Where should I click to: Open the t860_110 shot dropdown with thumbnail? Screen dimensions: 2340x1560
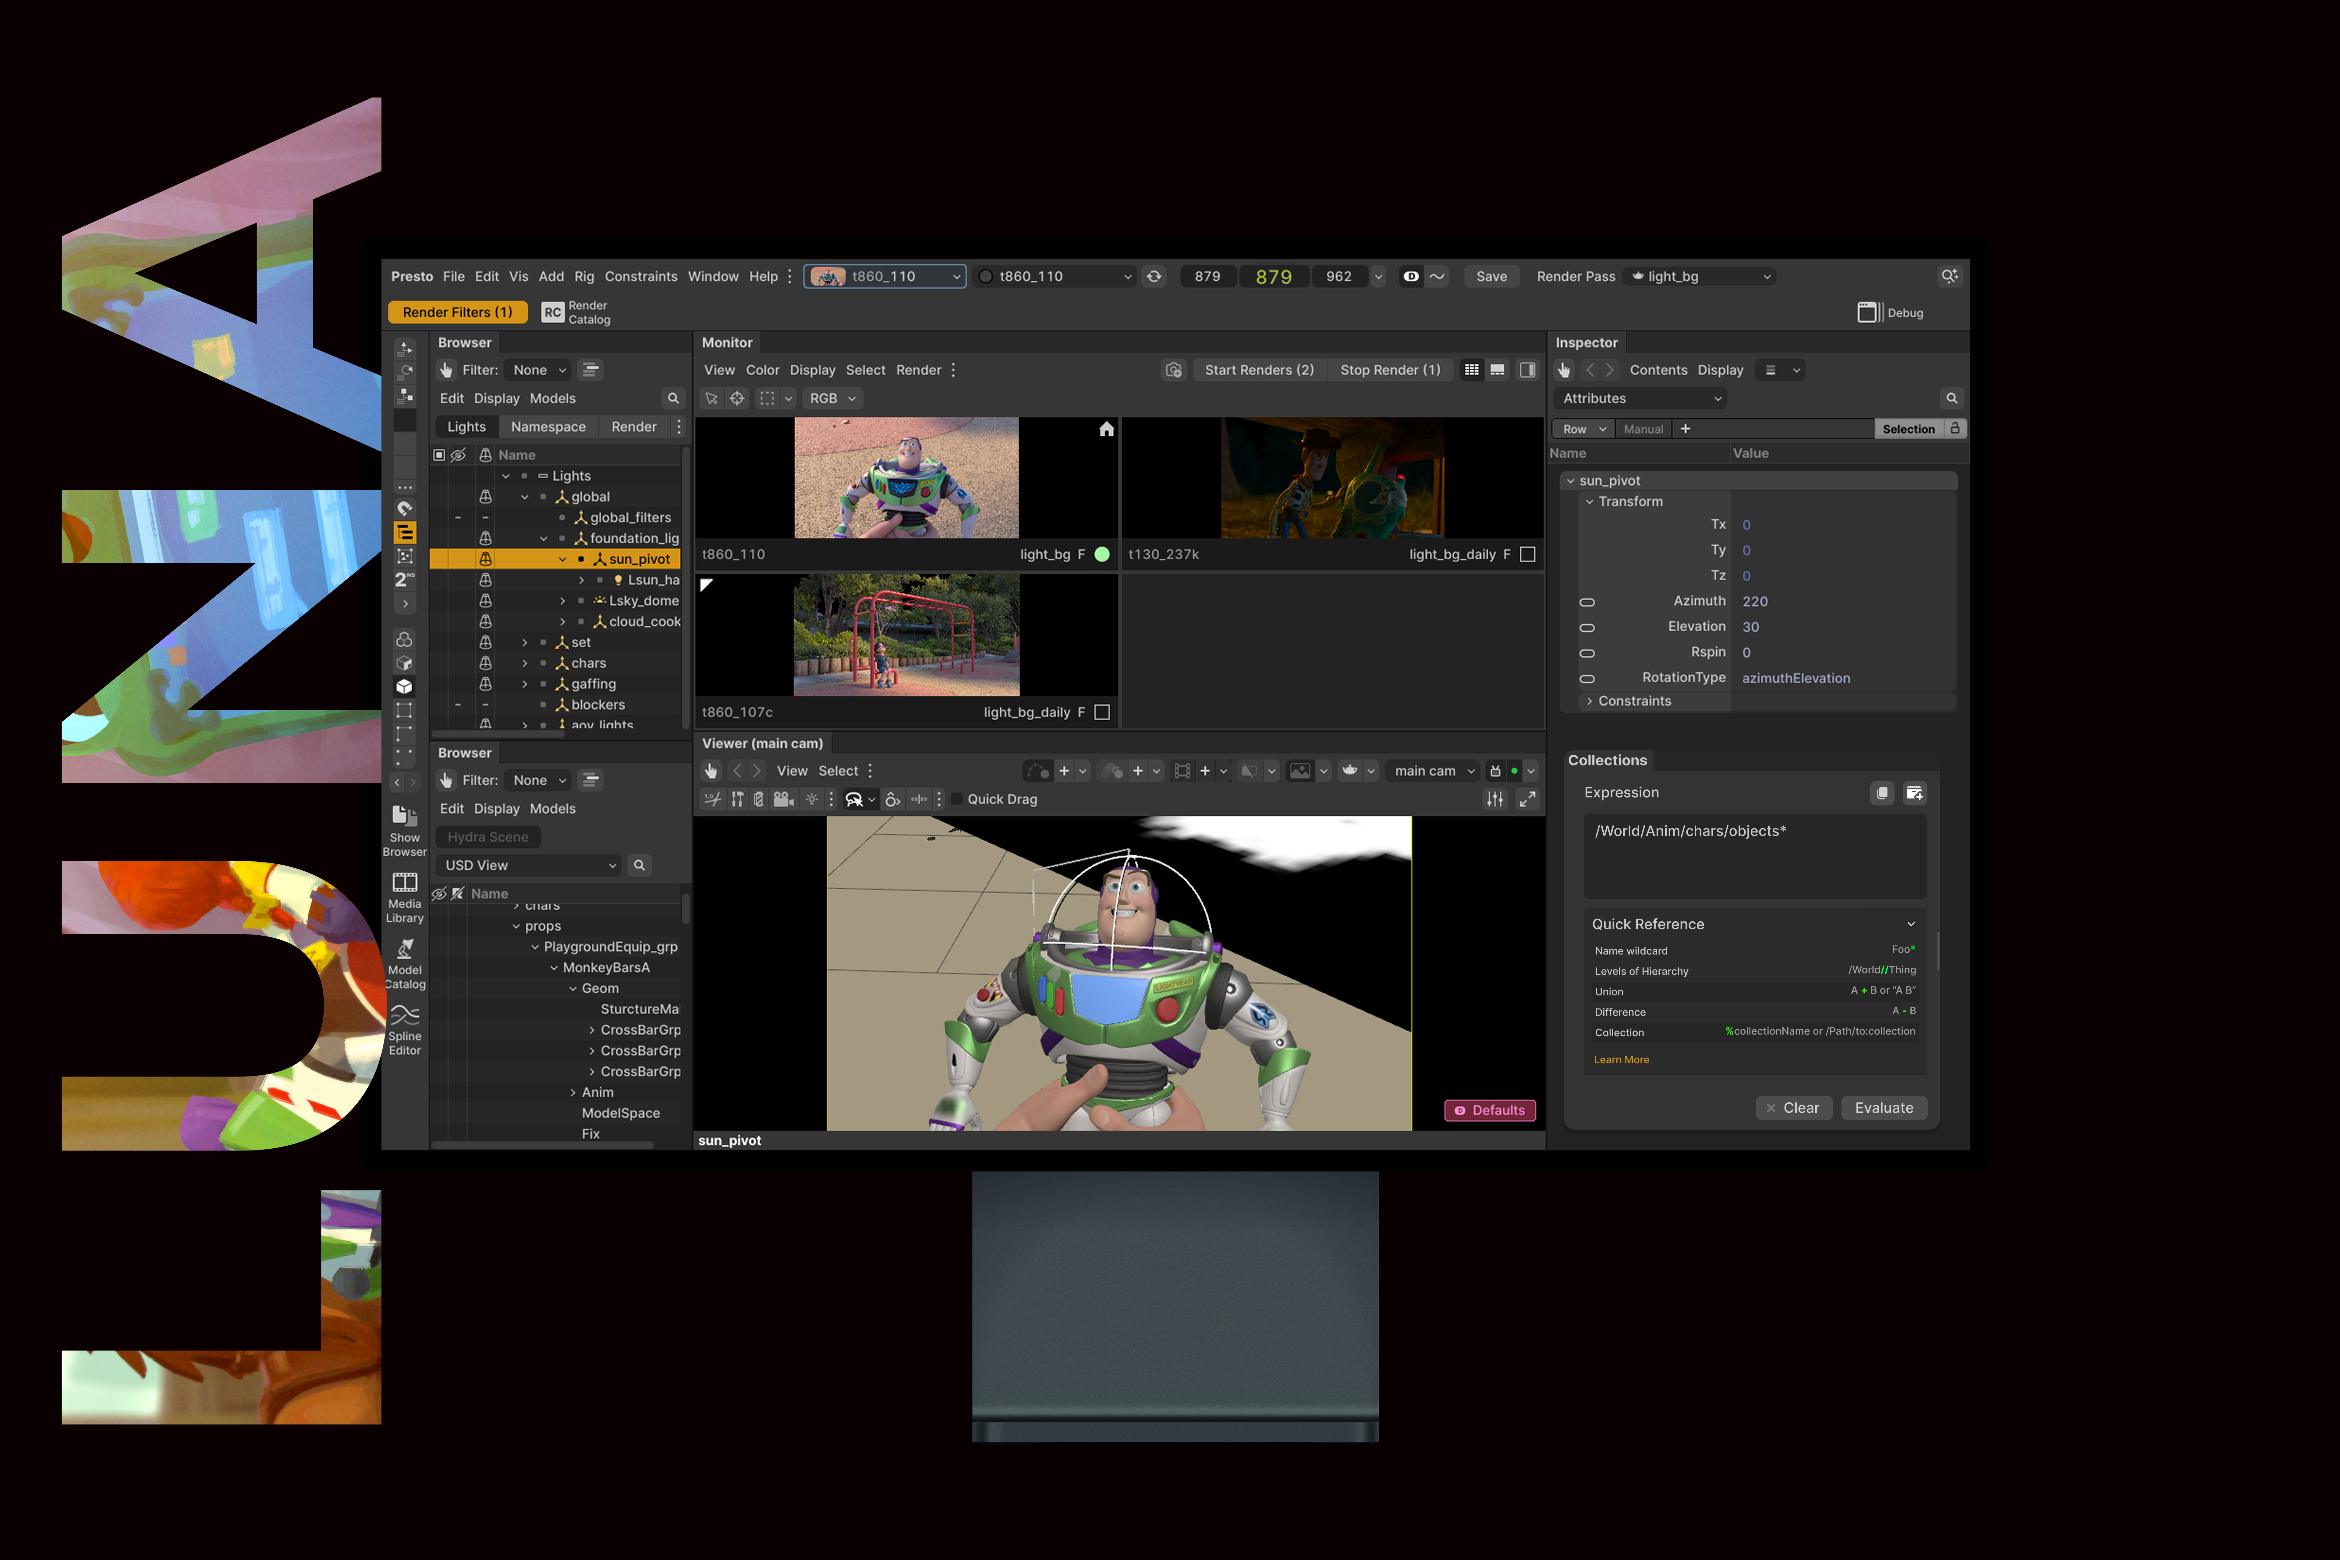885,277
